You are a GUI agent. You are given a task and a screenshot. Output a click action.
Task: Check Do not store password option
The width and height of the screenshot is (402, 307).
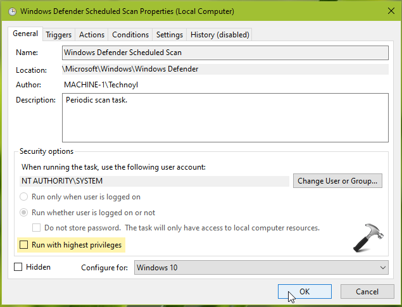point(37,227)
